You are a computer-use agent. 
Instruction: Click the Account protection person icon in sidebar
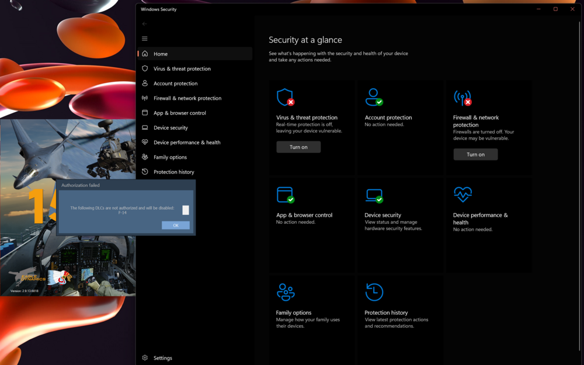[144, 83]
